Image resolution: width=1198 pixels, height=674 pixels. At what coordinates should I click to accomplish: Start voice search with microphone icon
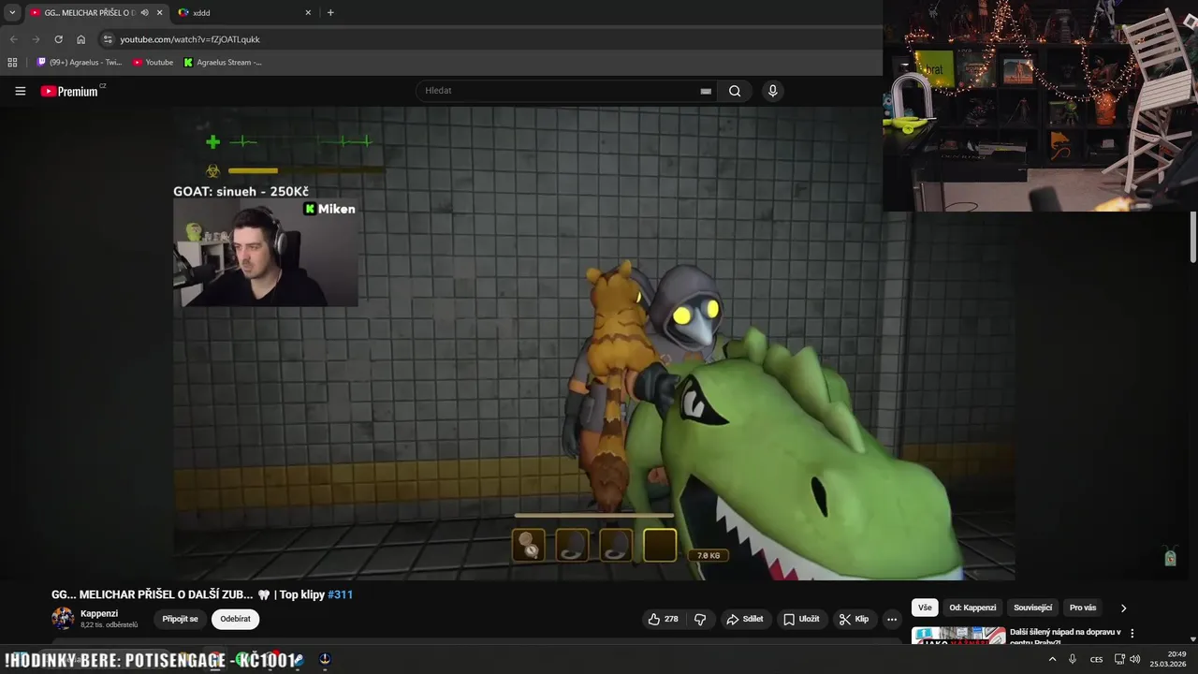click(x=772, y=91)
